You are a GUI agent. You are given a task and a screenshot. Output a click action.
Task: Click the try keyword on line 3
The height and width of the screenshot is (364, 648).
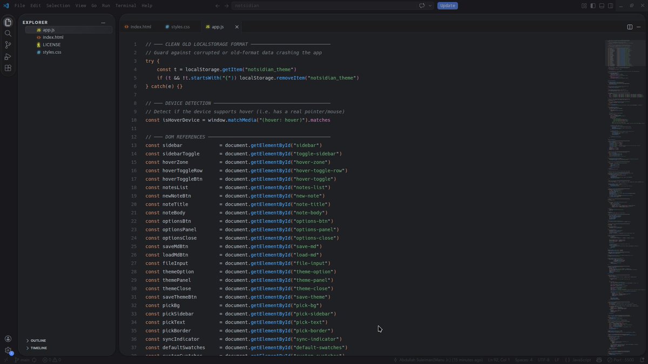pyautogui.click(x=150, y=61)
